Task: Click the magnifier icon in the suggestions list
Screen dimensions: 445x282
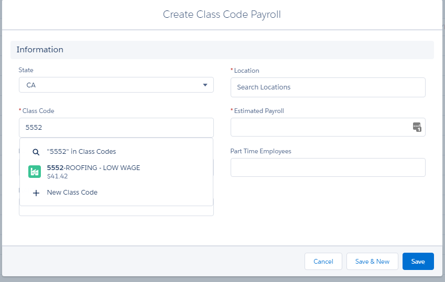Action: pos(36,152)
